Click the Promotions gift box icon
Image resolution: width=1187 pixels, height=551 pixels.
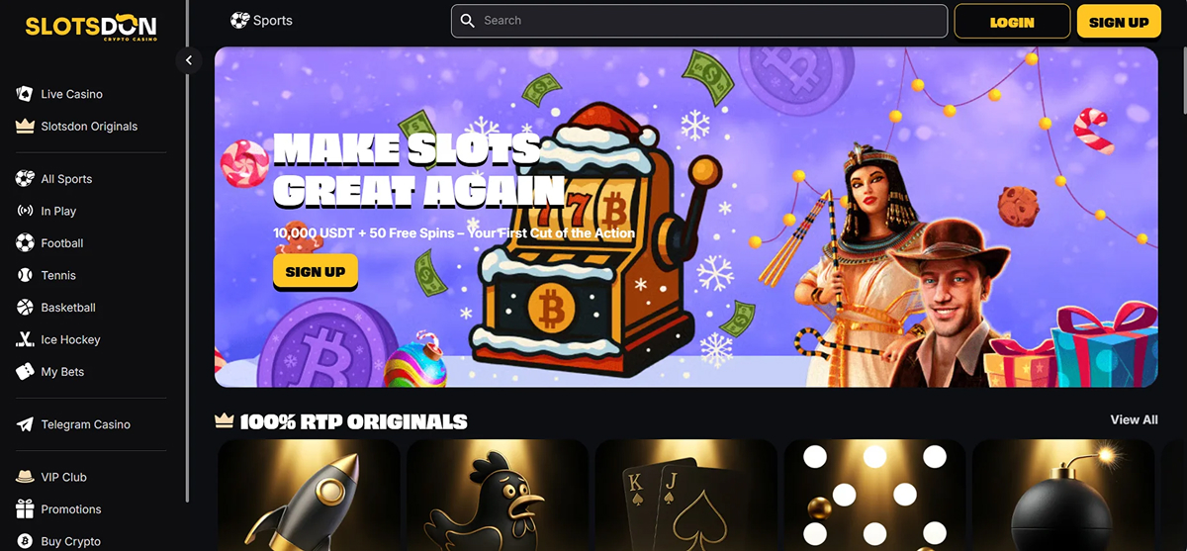pyautogui.click(x=25, y=509)
